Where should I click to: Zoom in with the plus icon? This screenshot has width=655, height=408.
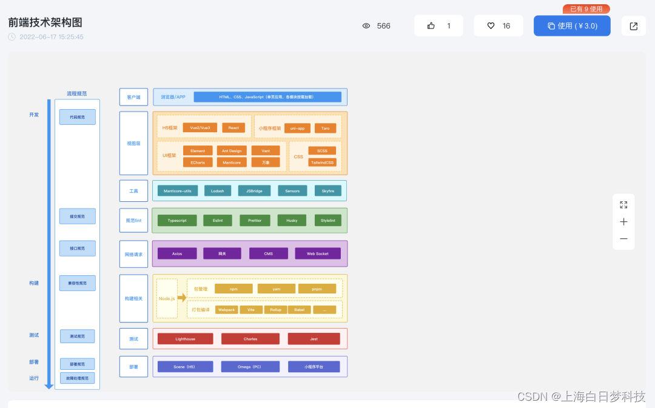point(623,222)
